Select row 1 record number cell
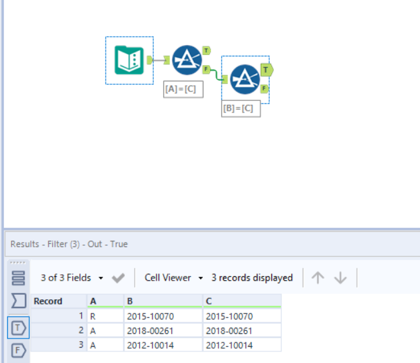Image resolution: width=420 pixels, height=363 pixels. tap(59, 316)
